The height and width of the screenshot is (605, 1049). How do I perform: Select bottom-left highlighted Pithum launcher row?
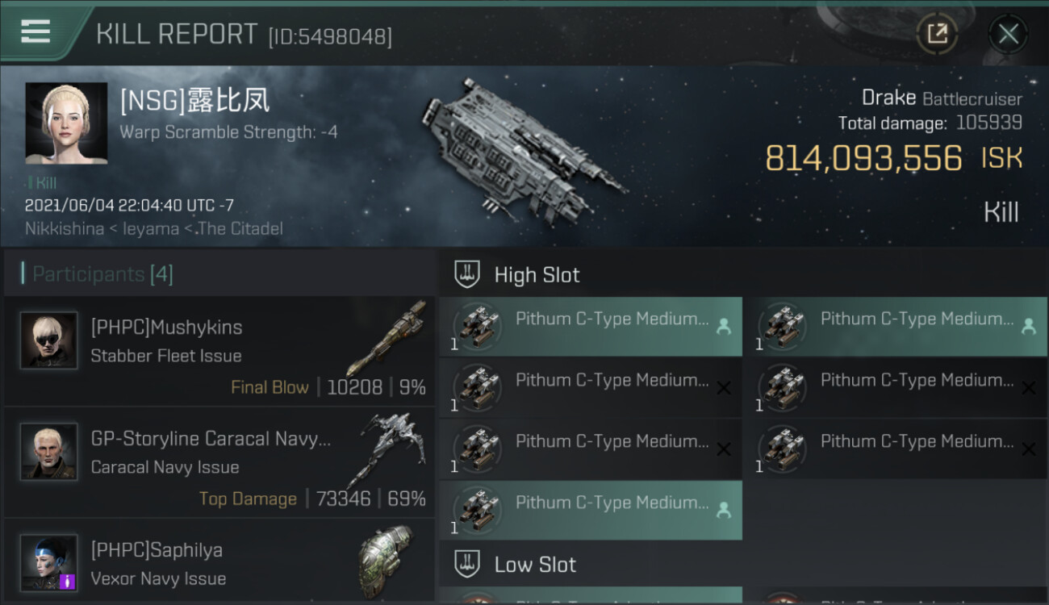590,510
